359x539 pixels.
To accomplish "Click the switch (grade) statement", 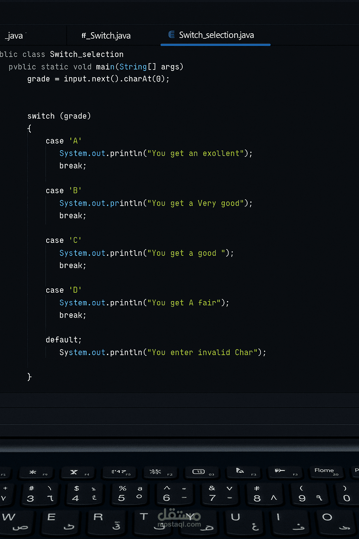I will [x=59, y=116].
